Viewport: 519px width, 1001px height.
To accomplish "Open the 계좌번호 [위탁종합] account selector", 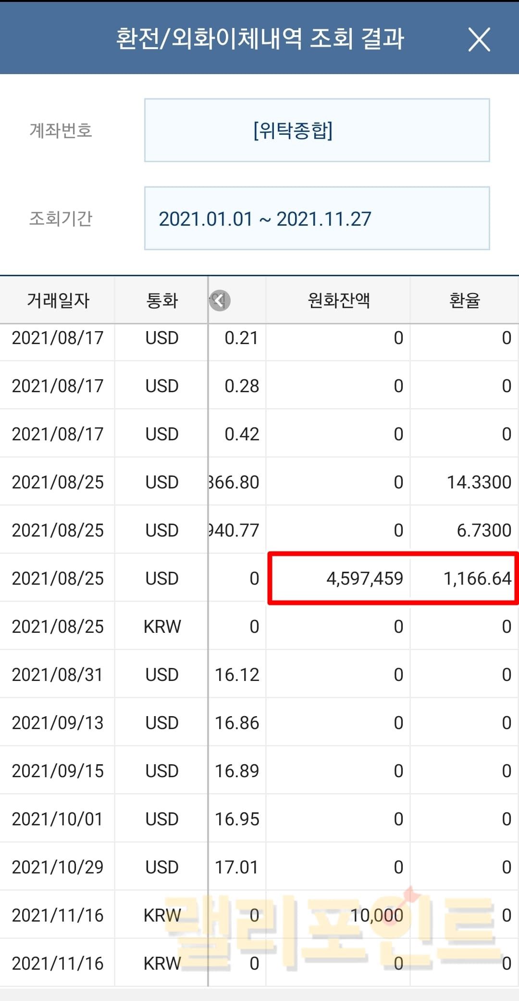I will click(x=317, y=130).
